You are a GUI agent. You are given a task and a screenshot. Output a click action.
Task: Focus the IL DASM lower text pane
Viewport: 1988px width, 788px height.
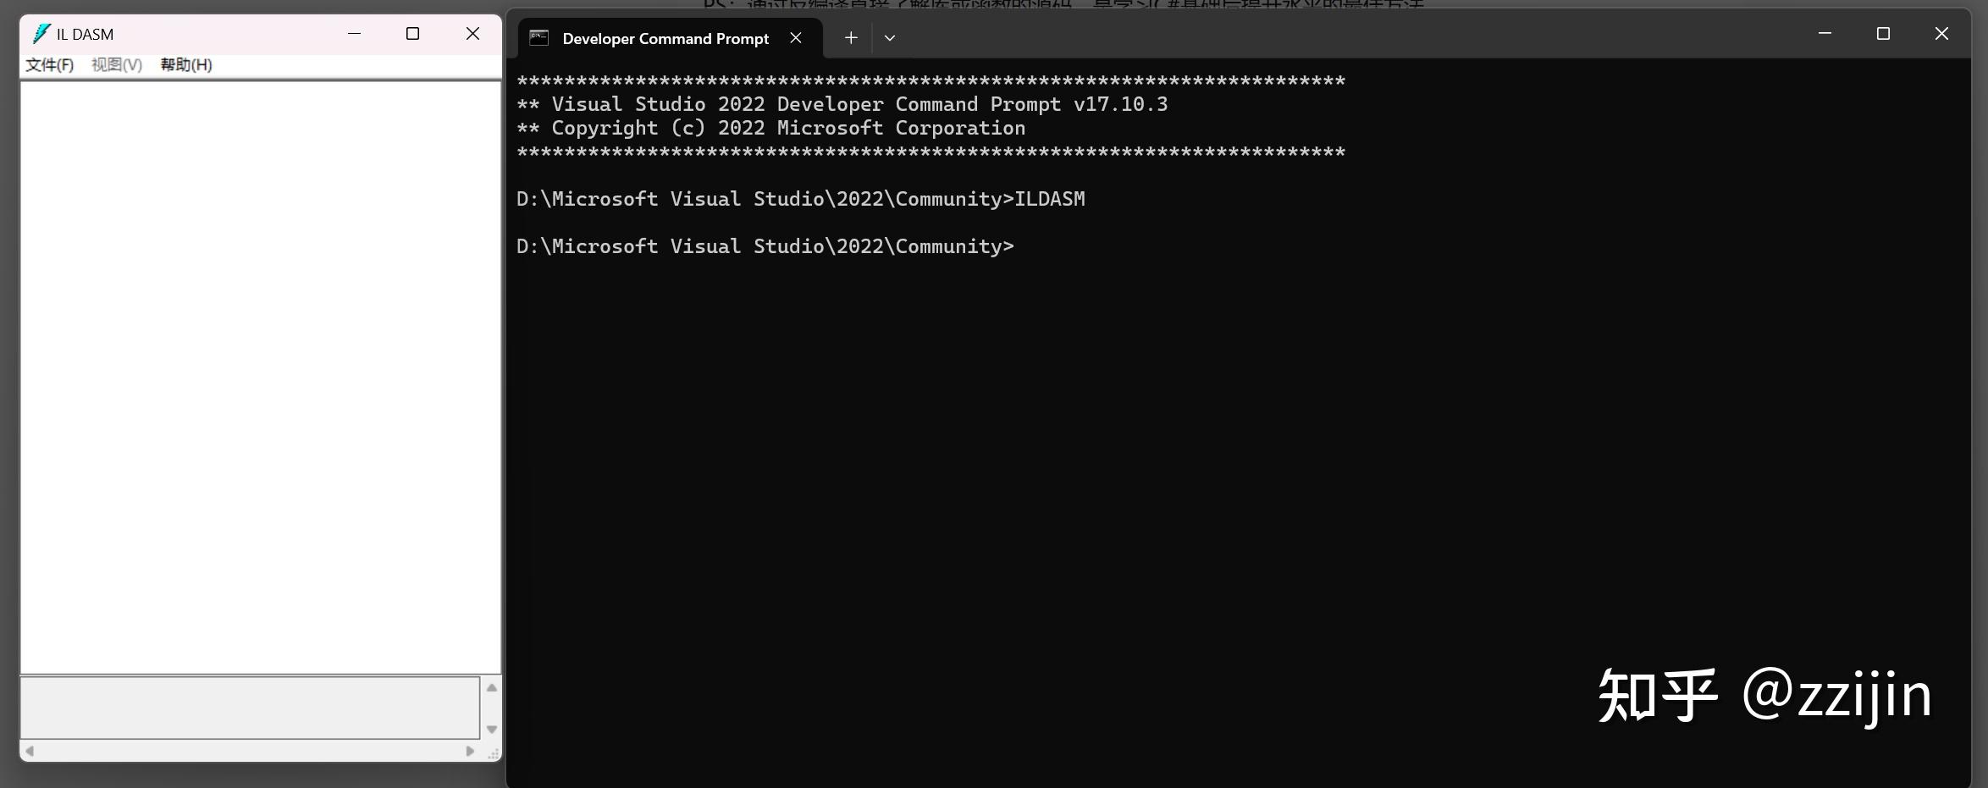250,708
